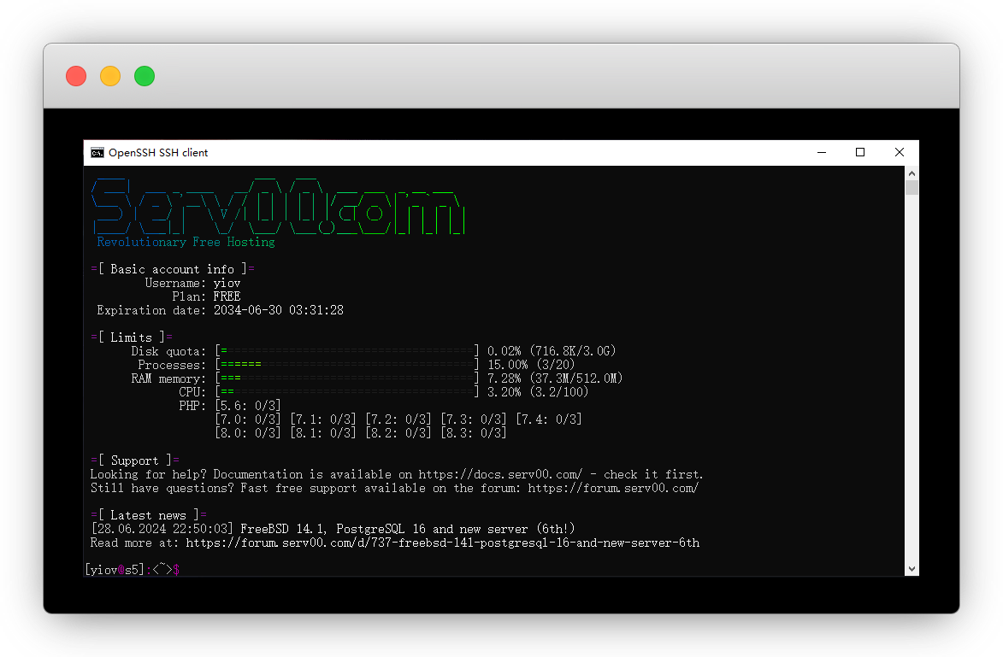
Task: Maximize the OpenSSH SSH client window
Action: (x=860, y=153)
